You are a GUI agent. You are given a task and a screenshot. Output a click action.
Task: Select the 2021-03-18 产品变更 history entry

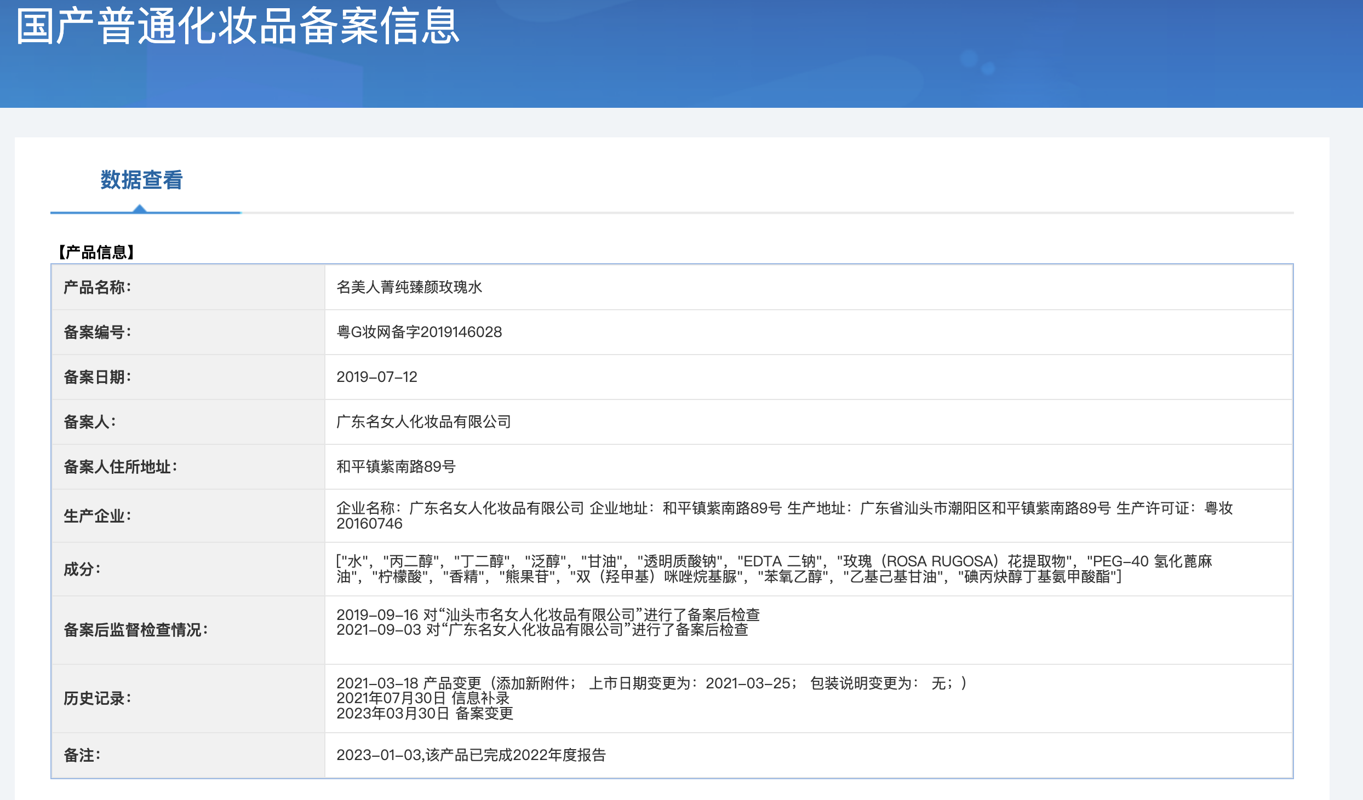(651, 683)
